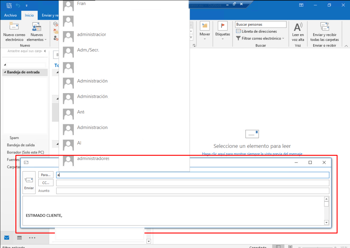Screen dimensions: 350x248
Task: Select the Inicio ribbon tab
Action: click(x=29, y=15)
